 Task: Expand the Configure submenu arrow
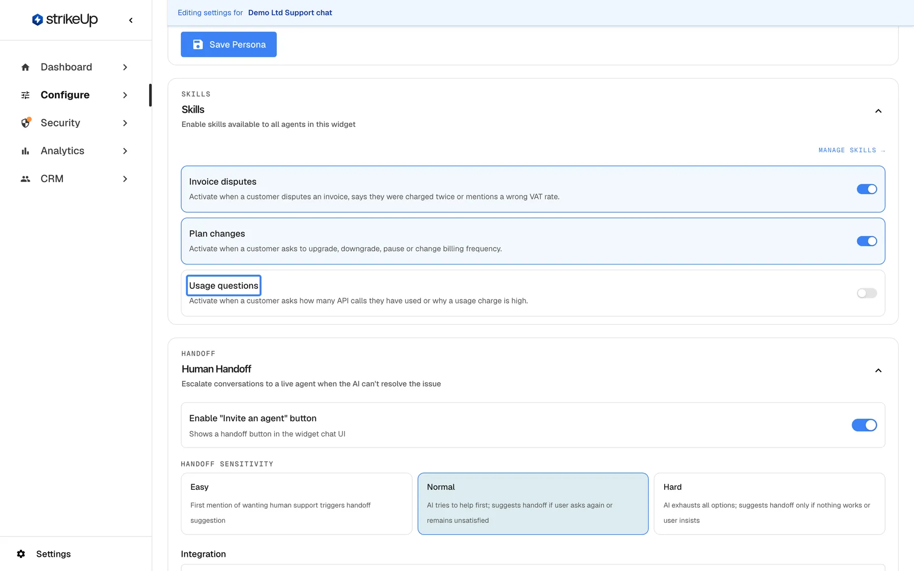125,95
